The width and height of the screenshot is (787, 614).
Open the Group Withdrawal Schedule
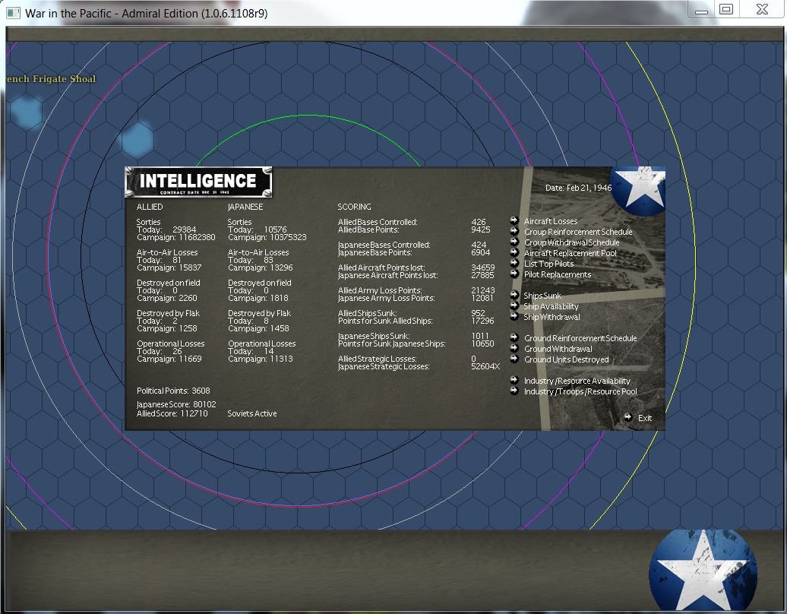click(572, 242)
